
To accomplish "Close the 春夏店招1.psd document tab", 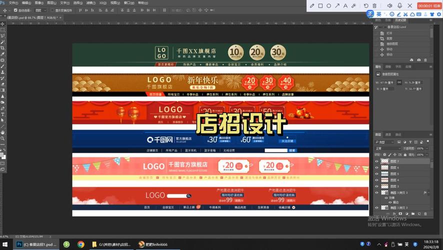I will pos(60,17).
